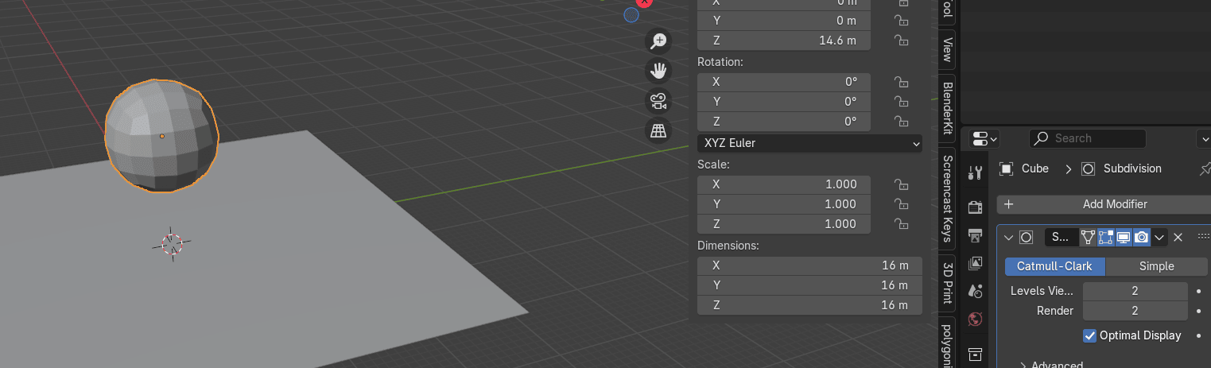The width and height of the screenshot is (1211, 368).
Task: Expand the Advanced section of the modifier
Action: [1024, 365]
